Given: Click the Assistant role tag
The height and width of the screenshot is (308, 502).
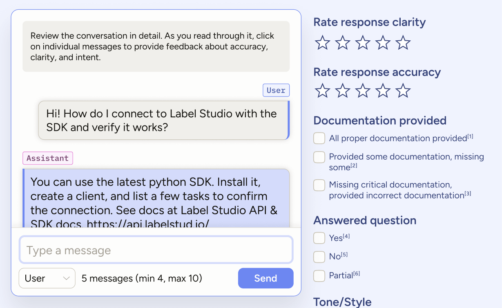Looking at the screenshot, I should [48, 158].
